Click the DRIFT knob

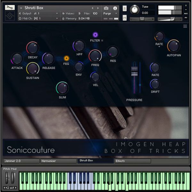[x=155, y=84]
